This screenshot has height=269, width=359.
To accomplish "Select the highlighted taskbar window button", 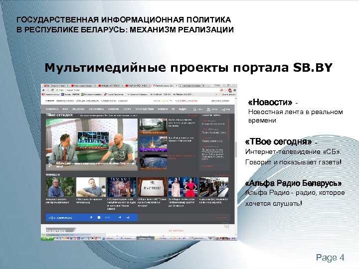I will tap(145, 238).
